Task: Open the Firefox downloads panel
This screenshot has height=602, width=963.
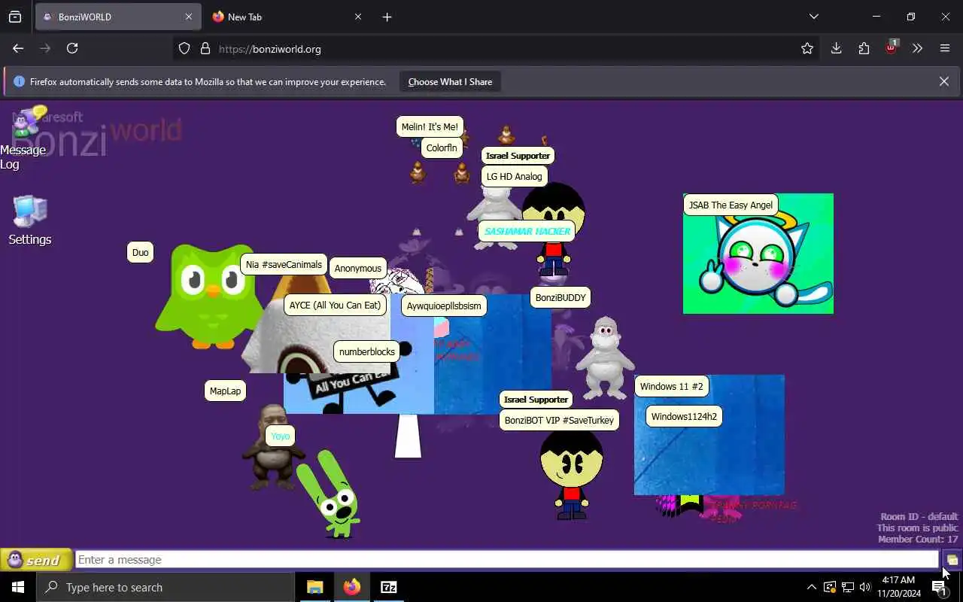Action: click(836, 48)
